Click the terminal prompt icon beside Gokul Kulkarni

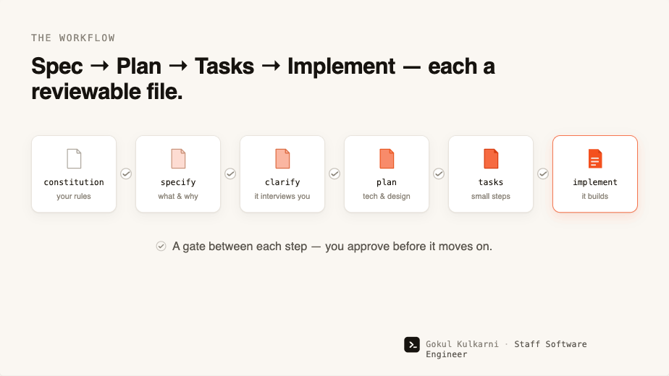(x=412, y=345)
